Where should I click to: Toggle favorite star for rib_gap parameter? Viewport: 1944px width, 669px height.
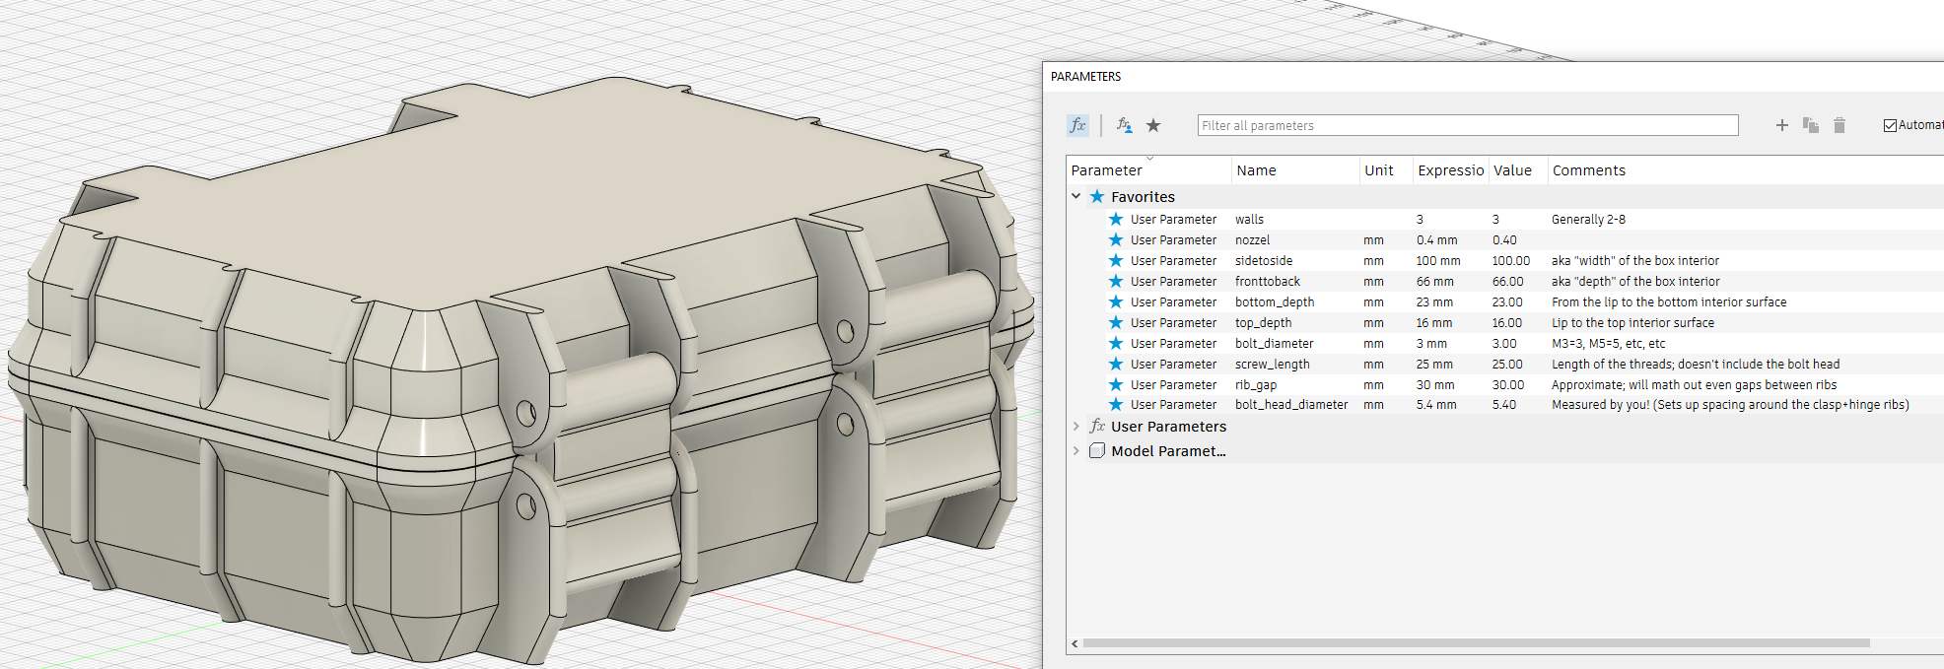point(1116,384)
